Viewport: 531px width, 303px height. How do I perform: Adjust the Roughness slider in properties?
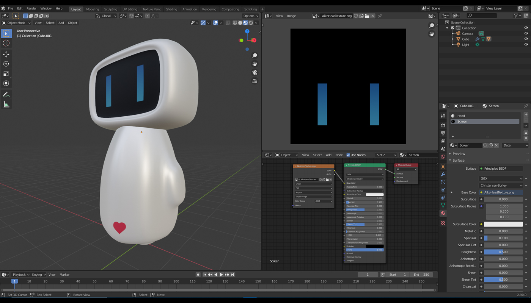coord(503,252)
